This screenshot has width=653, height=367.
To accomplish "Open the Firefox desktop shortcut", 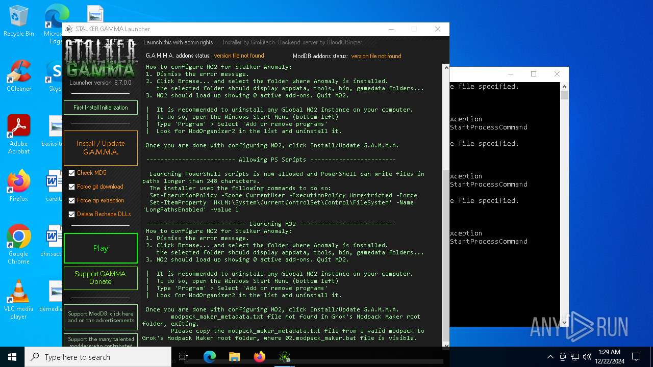I will tap(18, 186).
